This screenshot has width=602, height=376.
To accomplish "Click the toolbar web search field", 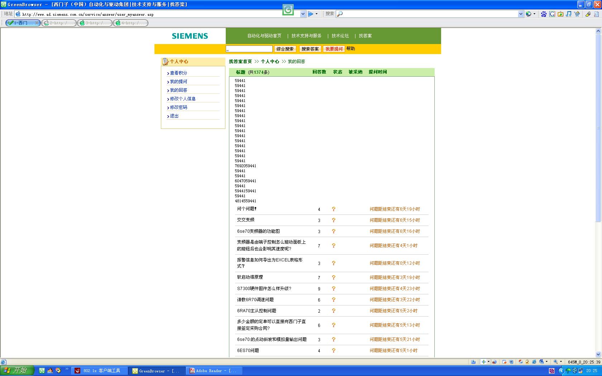I will click(430, 14).
